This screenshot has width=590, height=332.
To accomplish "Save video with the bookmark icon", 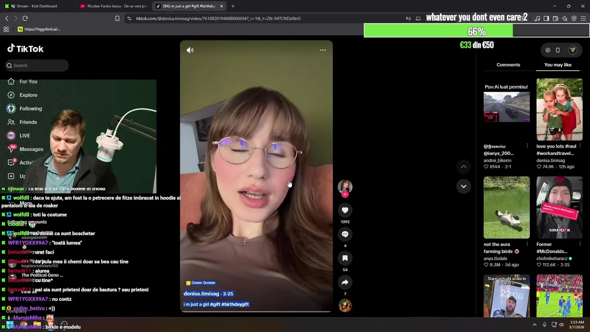I will 345,258.
